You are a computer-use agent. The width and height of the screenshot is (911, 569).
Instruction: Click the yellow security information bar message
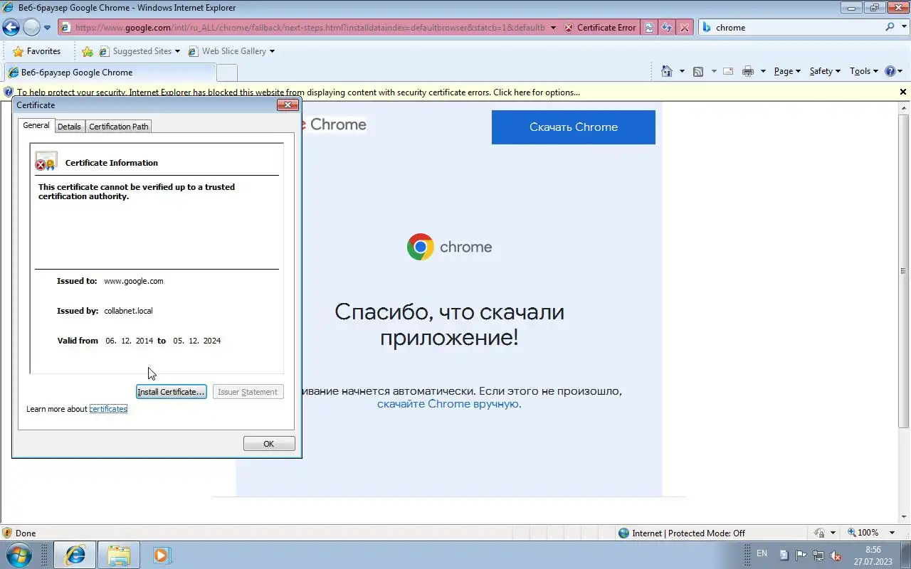tap(298, 92)
